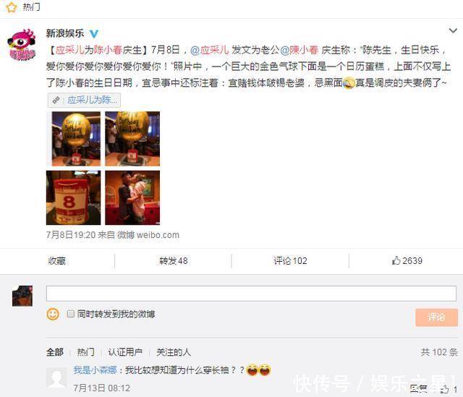Open commenter 我是小森娜 profile link
Screen dimensions: 463x397
pyautogui.click(x=95, y=370)
